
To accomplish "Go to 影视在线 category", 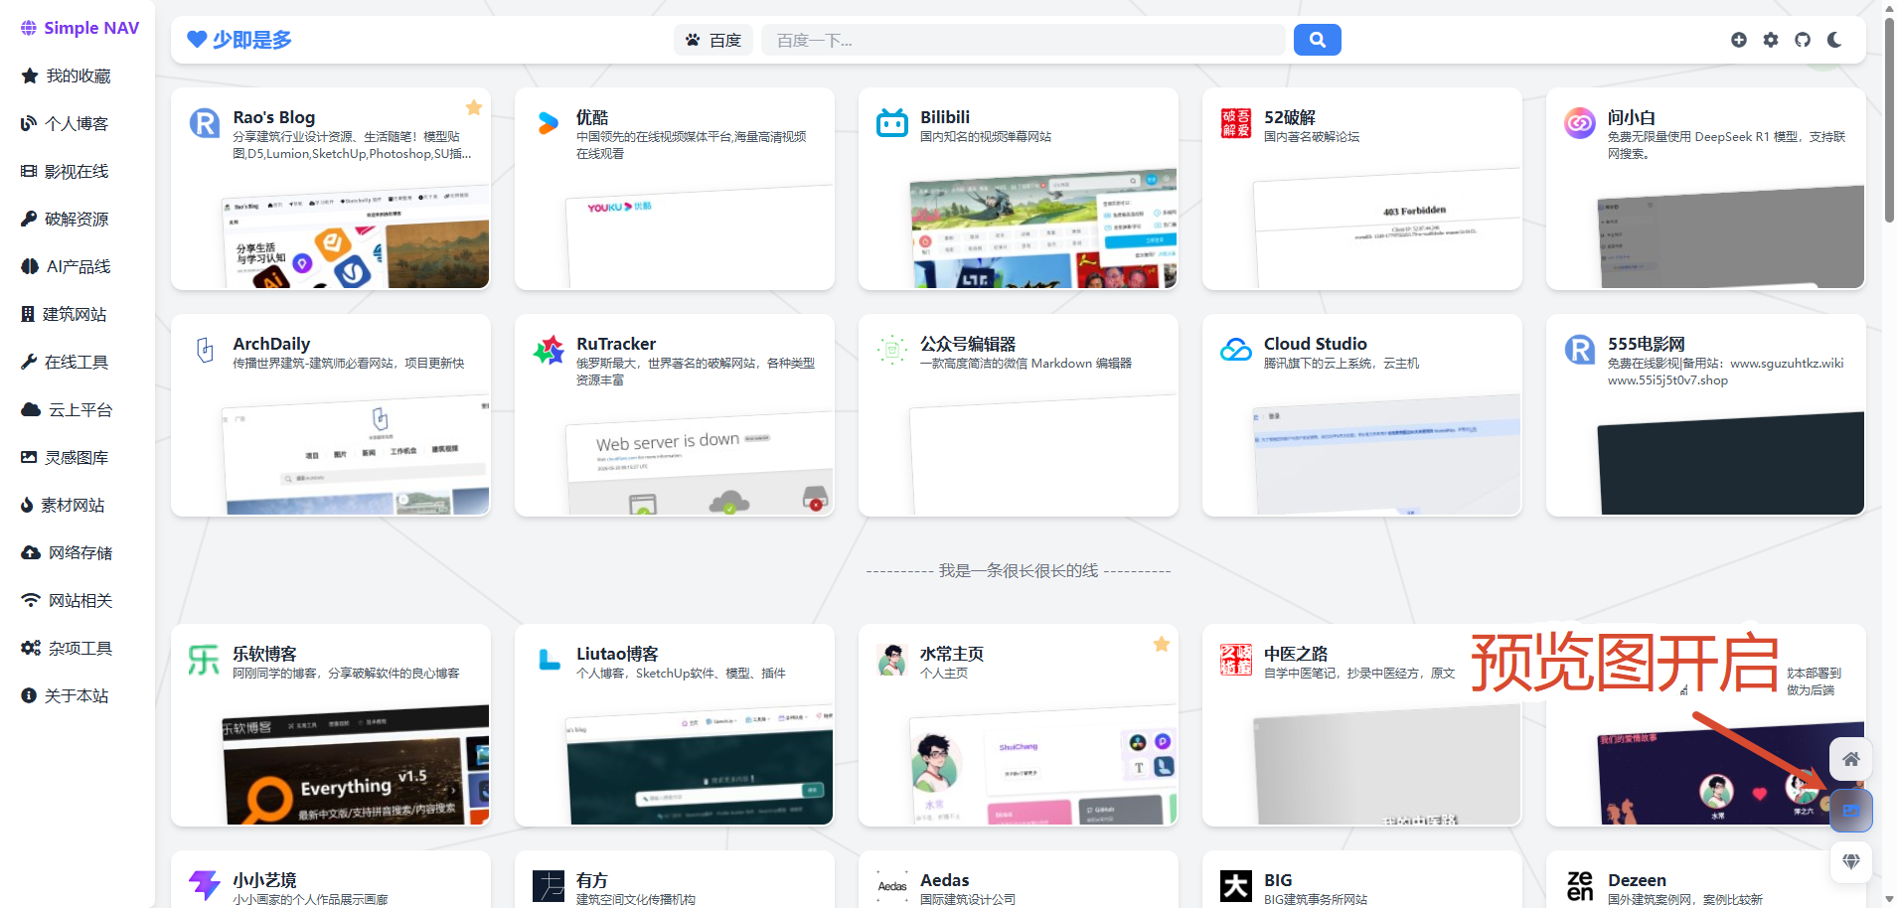I will (x=65, y=171).
